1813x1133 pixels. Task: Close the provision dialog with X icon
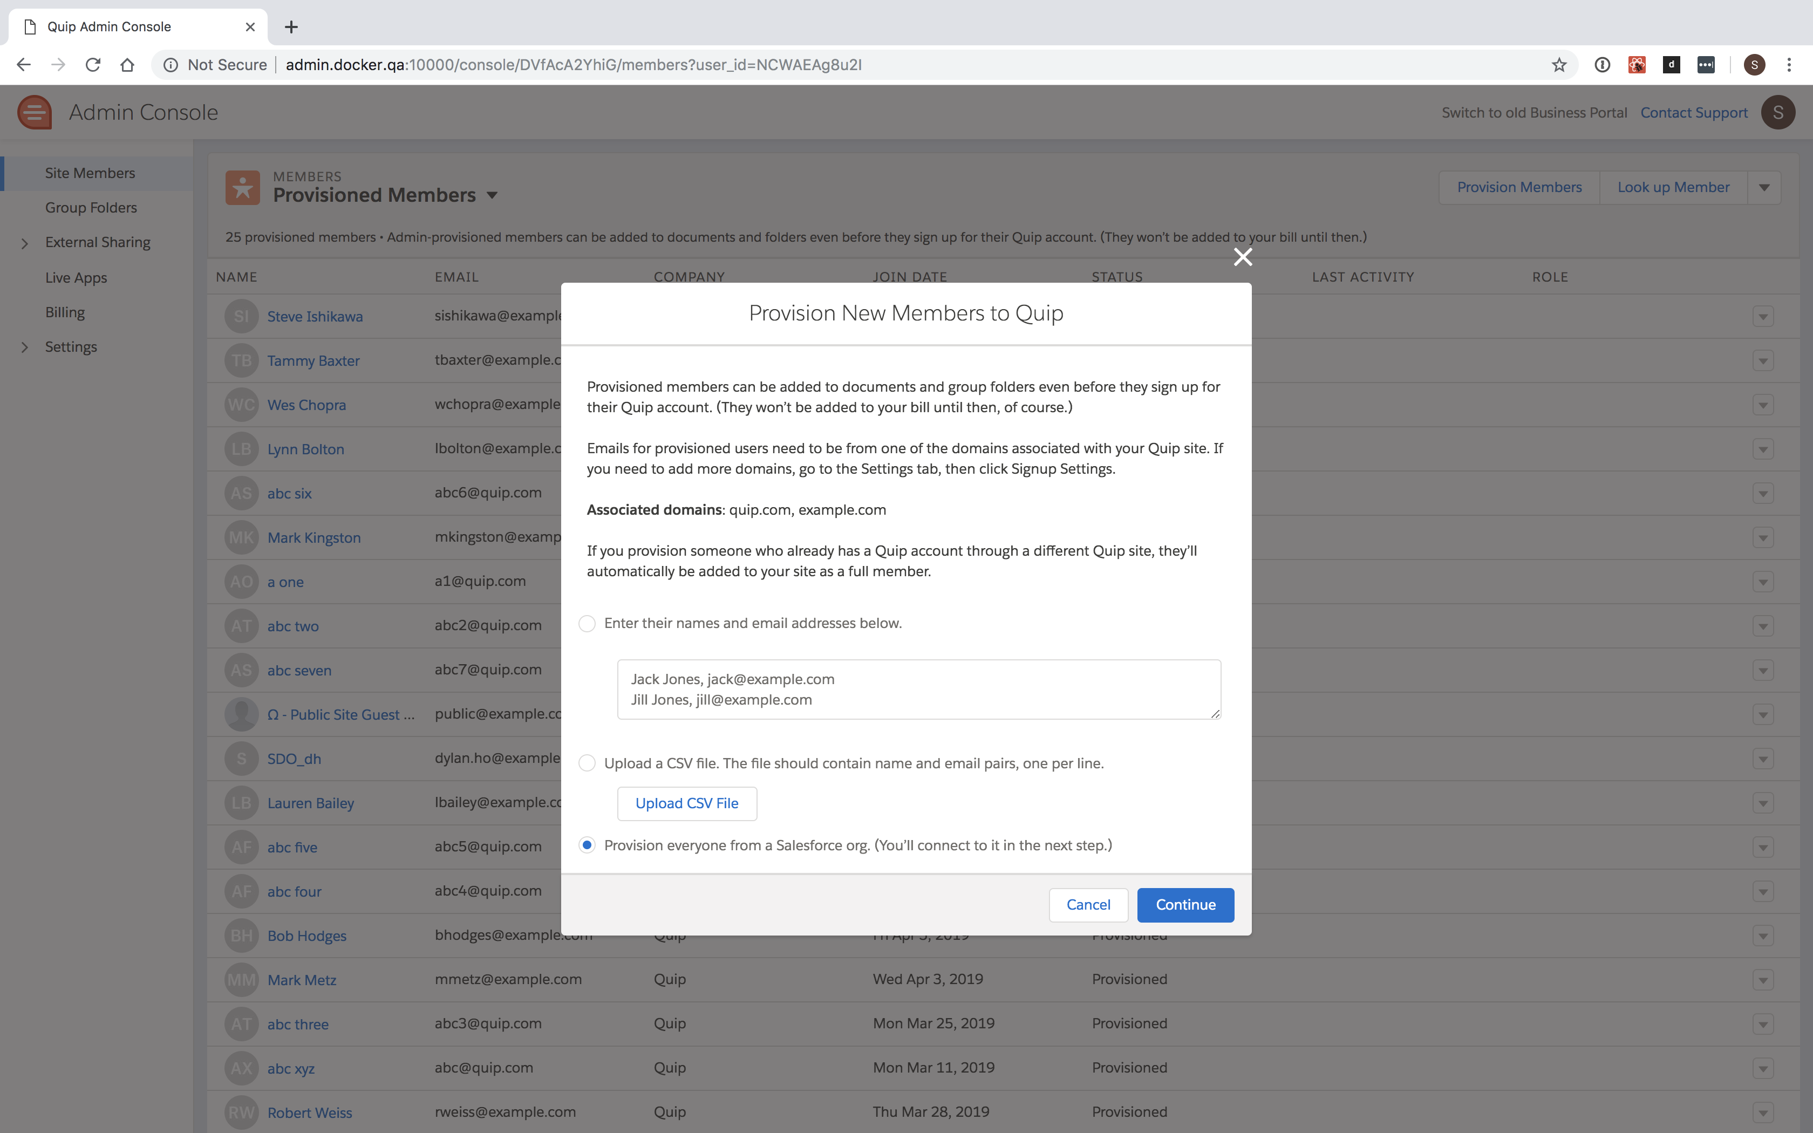(x=1243, y=257)
